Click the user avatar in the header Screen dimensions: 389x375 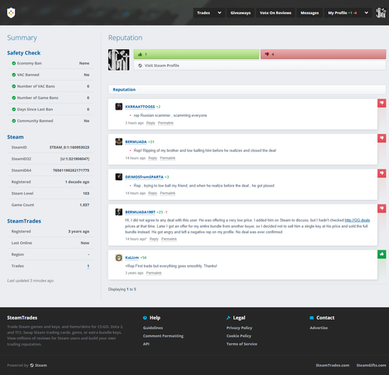point(380,12)
